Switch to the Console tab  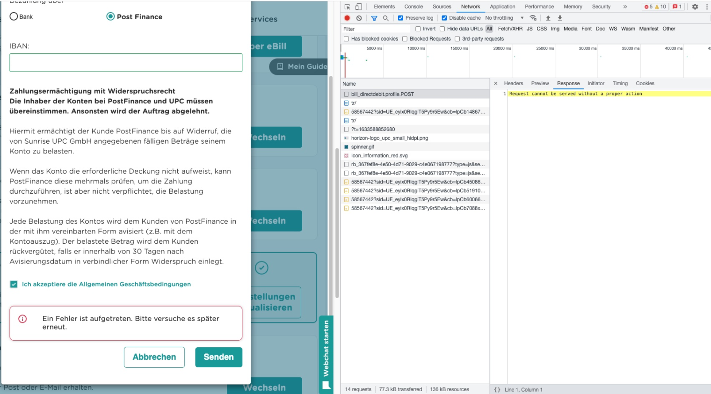coord(414,7)
